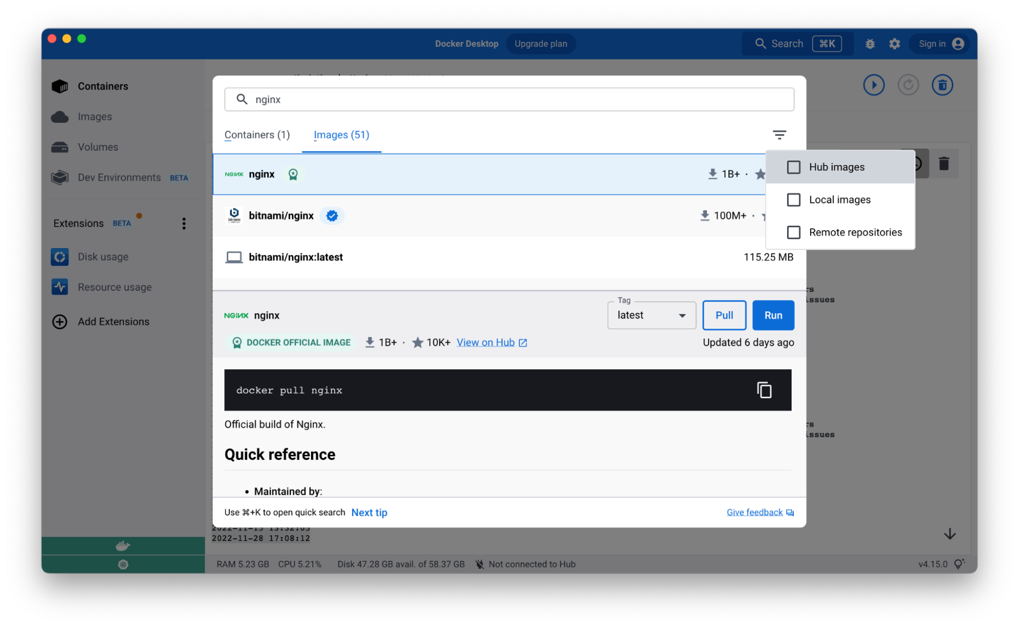Switch to the Images (51) tab
This screenshot has height=628, width=1019.
pyautogui.click(x=342, y=134)
